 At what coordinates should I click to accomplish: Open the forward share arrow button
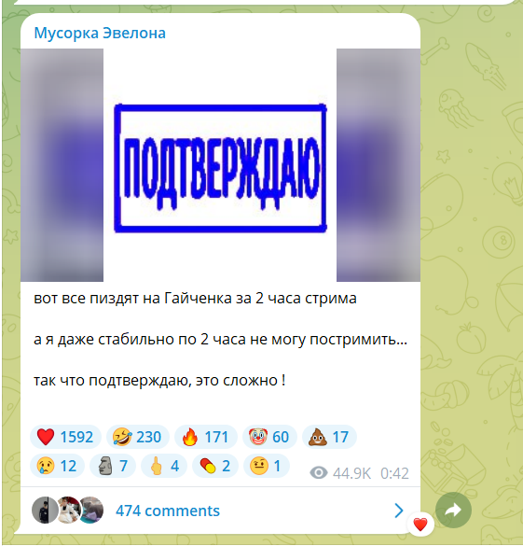(x=453, y=511)
